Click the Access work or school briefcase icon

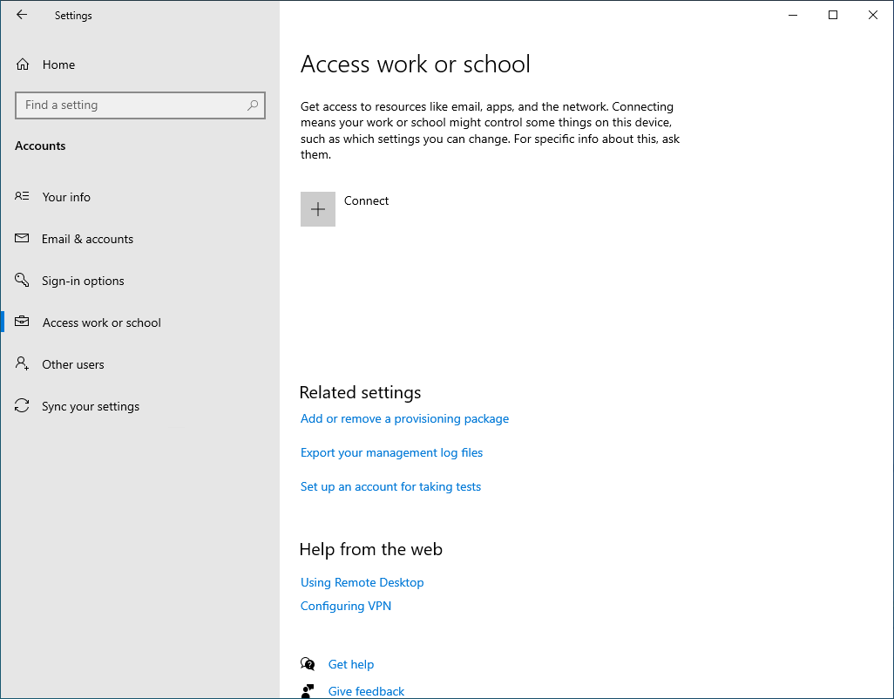22,322
